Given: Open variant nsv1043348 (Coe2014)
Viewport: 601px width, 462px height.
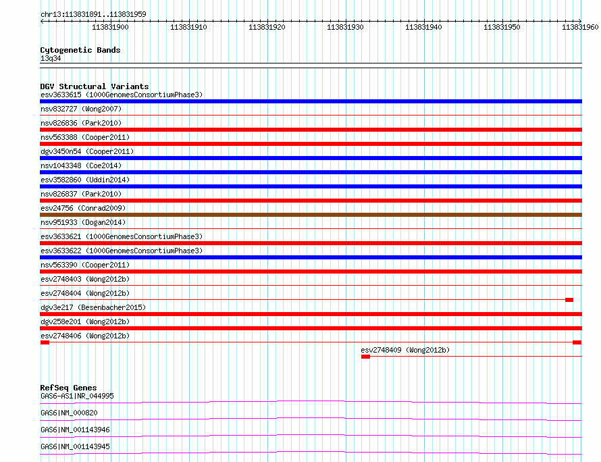Looking at the screenshot, I should click(81, 165).
